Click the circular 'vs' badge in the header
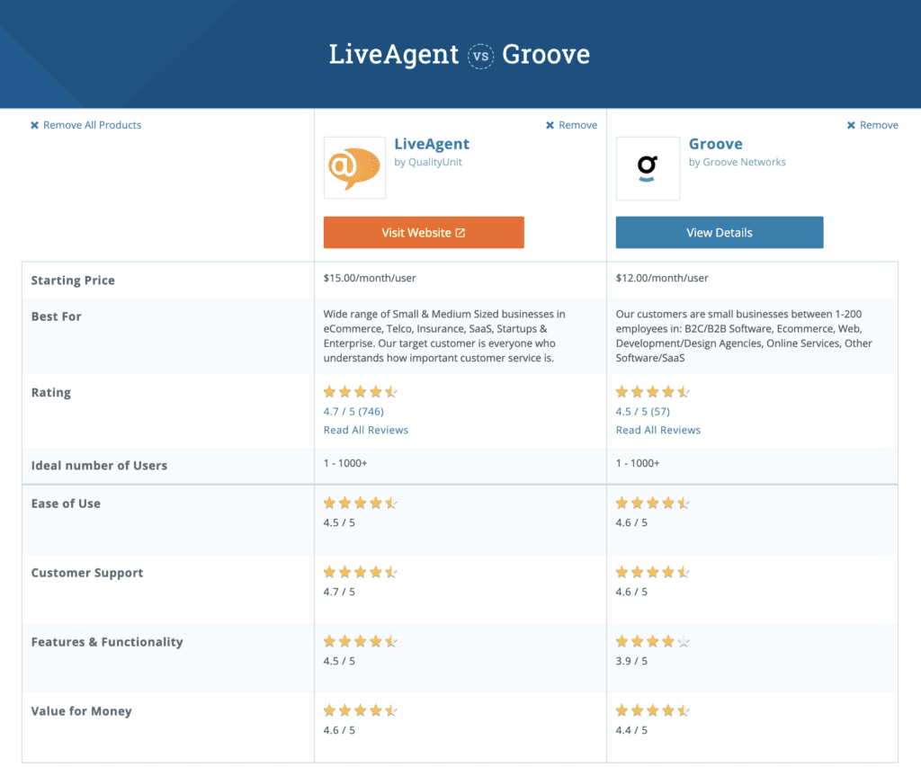Screen dimensions: 921x767 tap(481, 55)
